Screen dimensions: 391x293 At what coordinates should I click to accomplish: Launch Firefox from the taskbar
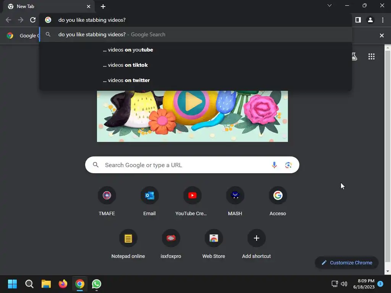pyautogui.click(x=63, y=284)
